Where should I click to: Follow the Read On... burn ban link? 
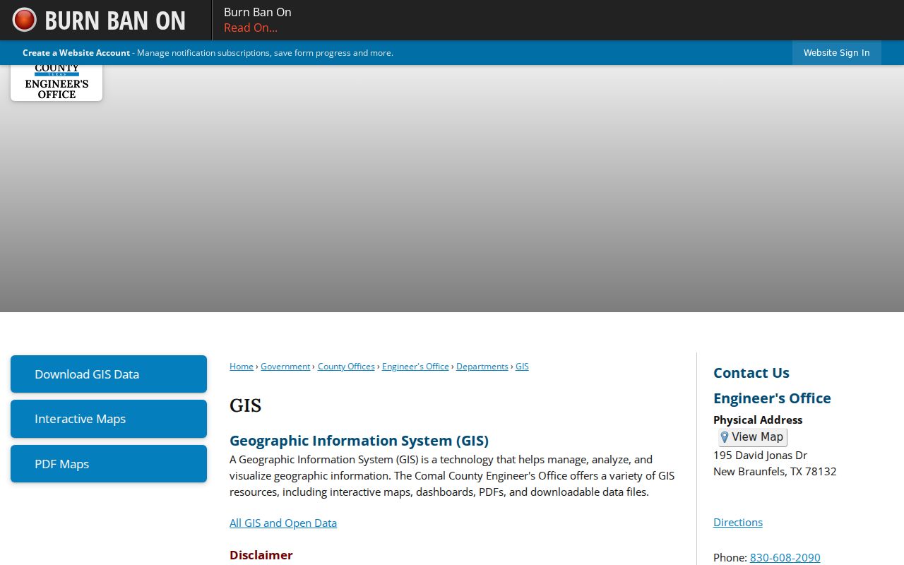click(251, 28)
